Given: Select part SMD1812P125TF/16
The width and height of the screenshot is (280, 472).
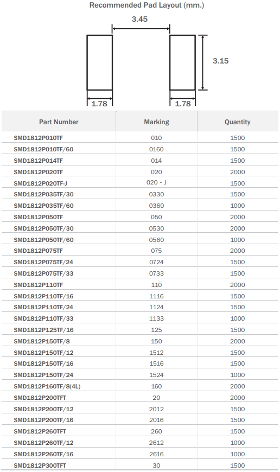Looking at the screenshot, I should (43, 330).
